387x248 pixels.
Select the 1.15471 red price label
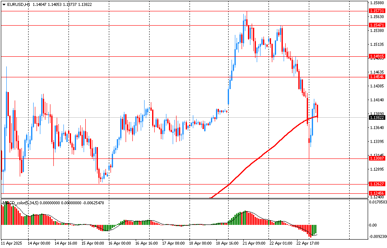[x=376, y=25]
